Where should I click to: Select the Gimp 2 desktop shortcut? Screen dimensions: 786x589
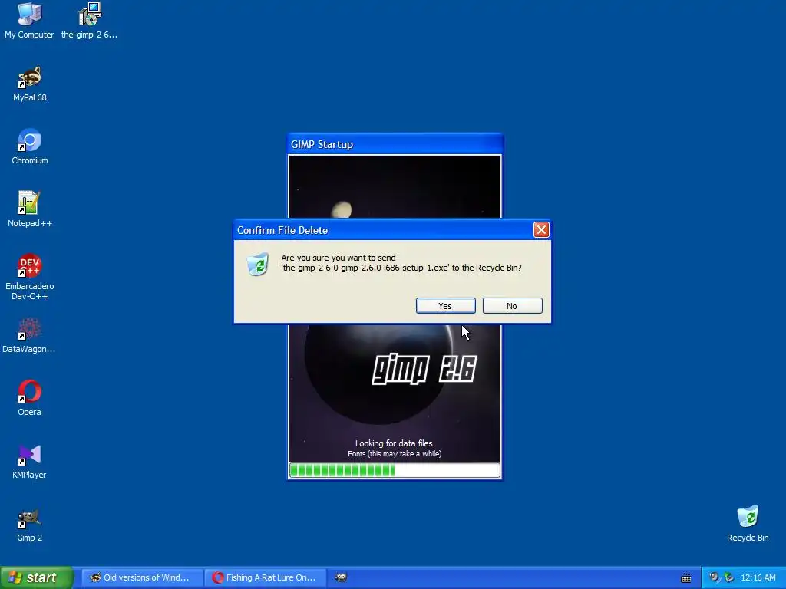click(30, 524)
